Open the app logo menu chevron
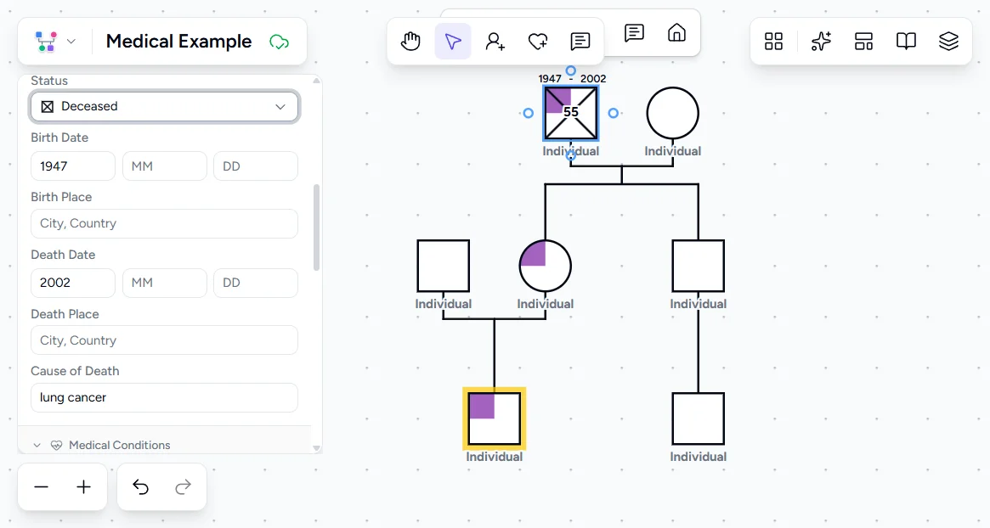This screenshot has width=990, height=528. 71,42
